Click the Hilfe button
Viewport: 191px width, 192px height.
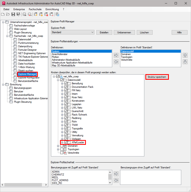coord(179,33)
